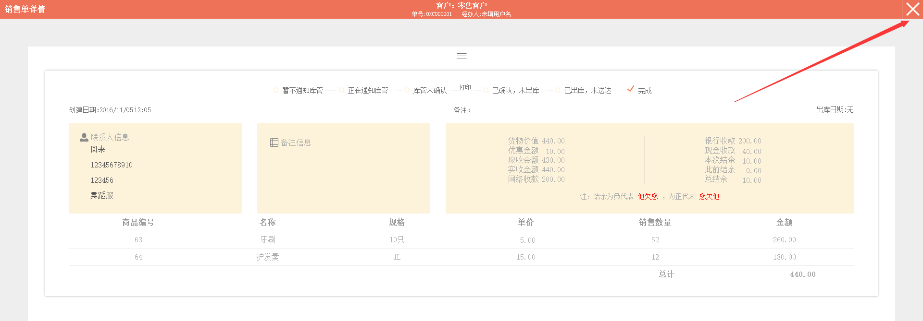The height and width of the screenshot is (321, 923).
Task: Click the 金额 column header
Action: (x=784, y=222)
